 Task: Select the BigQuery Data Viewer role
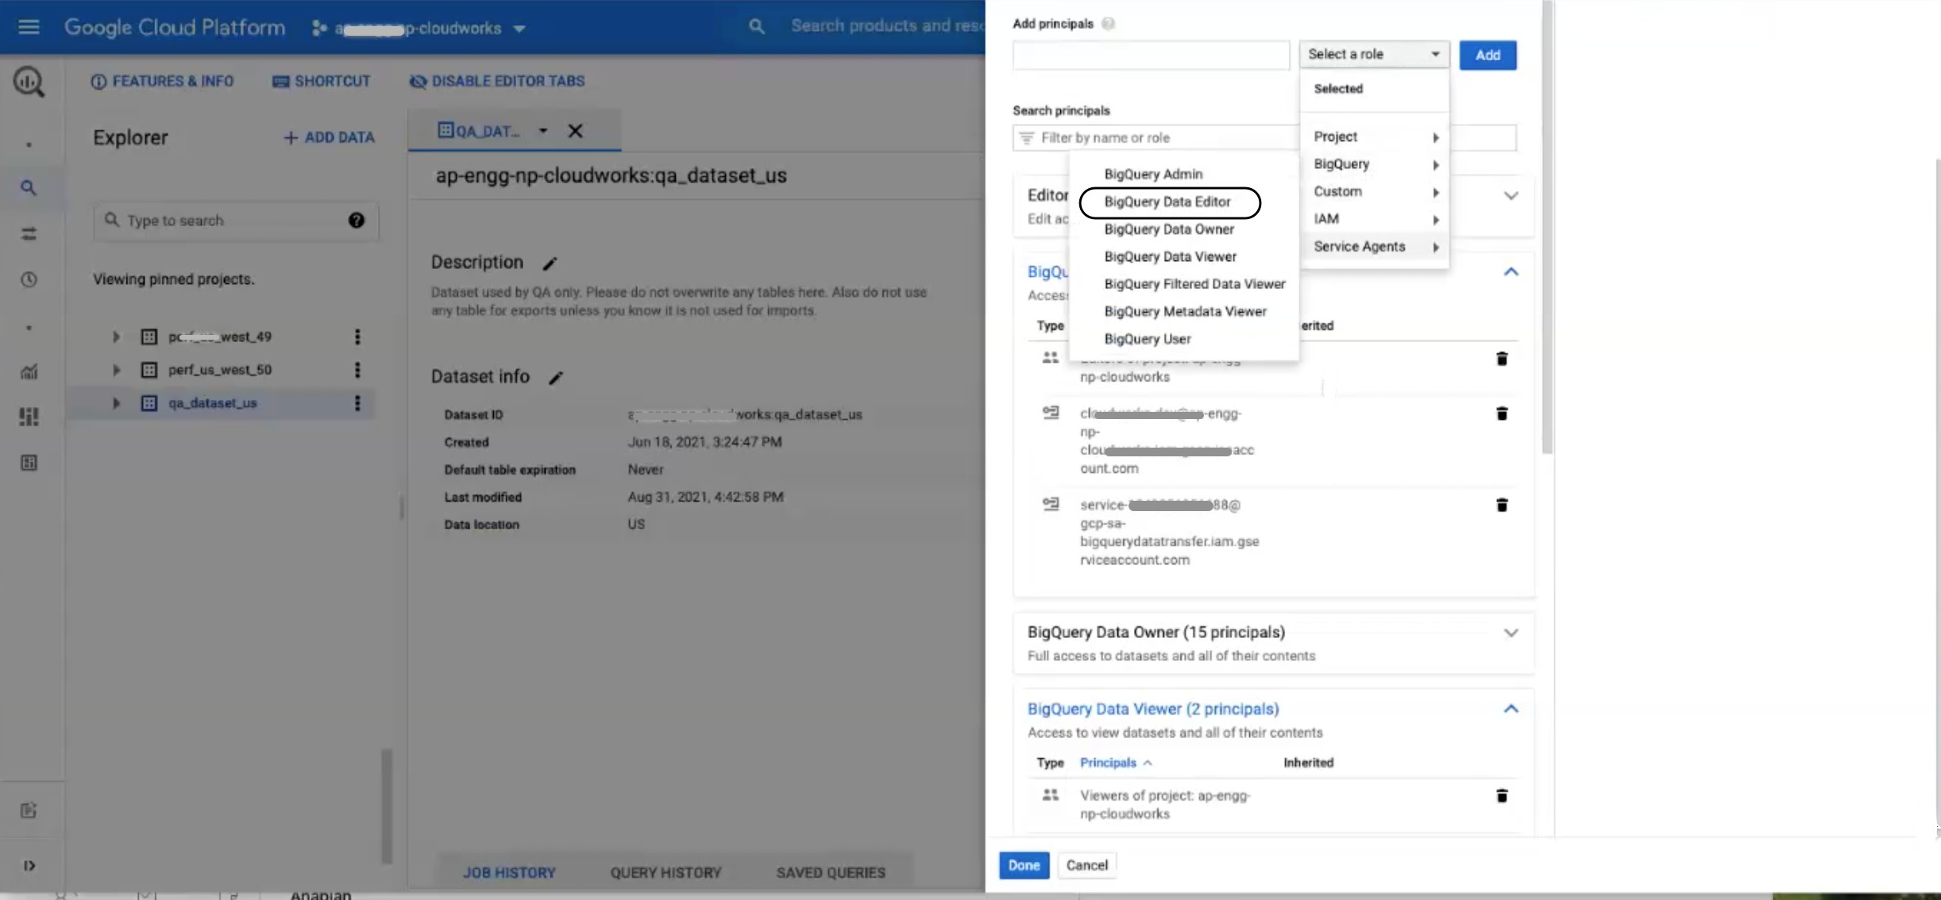pyautogui.click(x=1168, y=256)
